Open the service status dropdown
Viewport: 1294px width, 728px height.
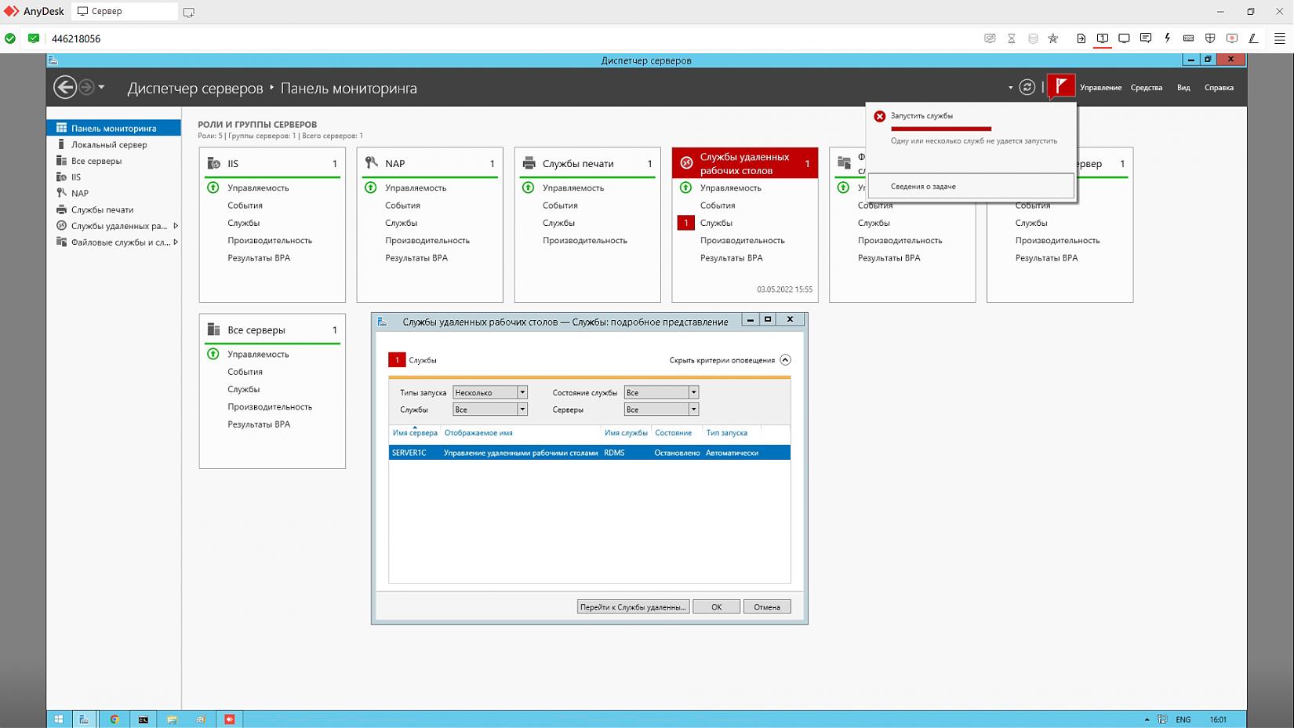(x=693, y=392)
